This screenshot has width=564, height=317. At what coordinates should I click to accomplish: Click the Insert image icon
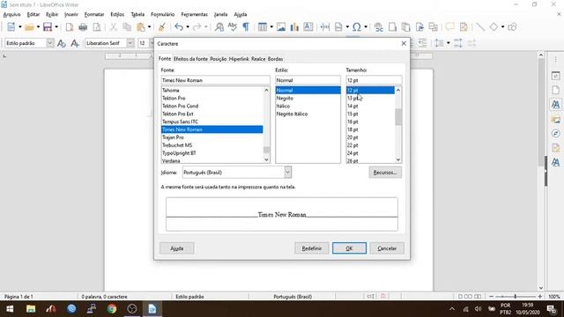(x=281, y=27)
